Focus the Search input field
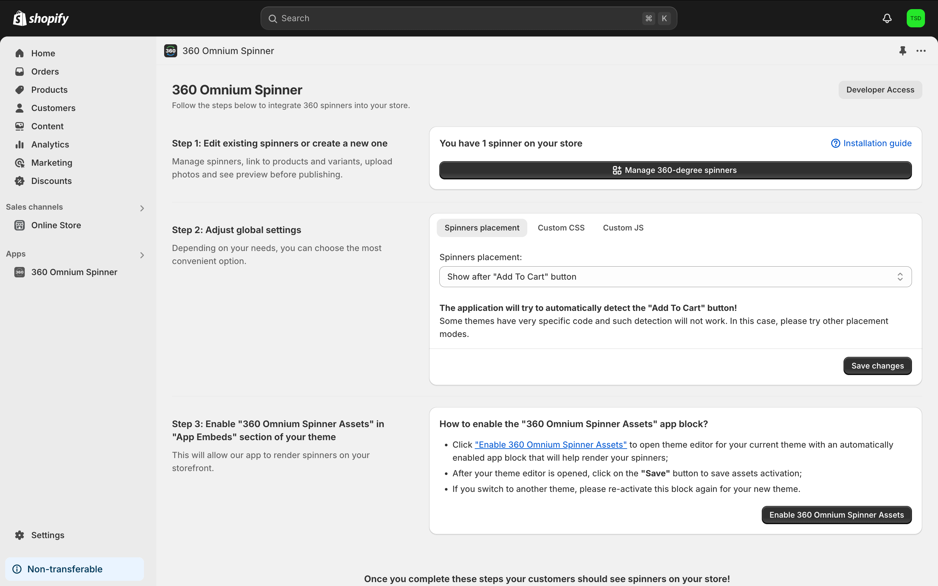 click(469, 18)
